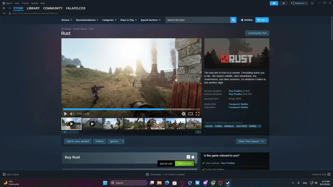Image resolution: width=333 pixels, height=187 pixels.
Task: Switch to the COMMUNITY tab
Action: (x=53, y=8)
